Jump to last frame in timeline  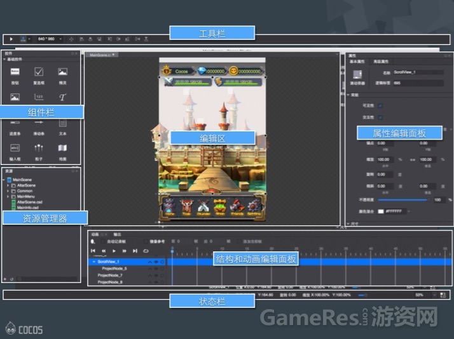tap(135, 251)
